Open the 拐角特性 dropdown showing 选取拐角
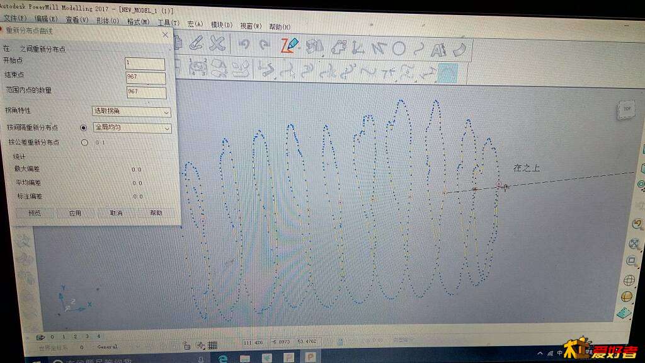The width and height of the screenshot is (645, 363). tap(131, 111)
